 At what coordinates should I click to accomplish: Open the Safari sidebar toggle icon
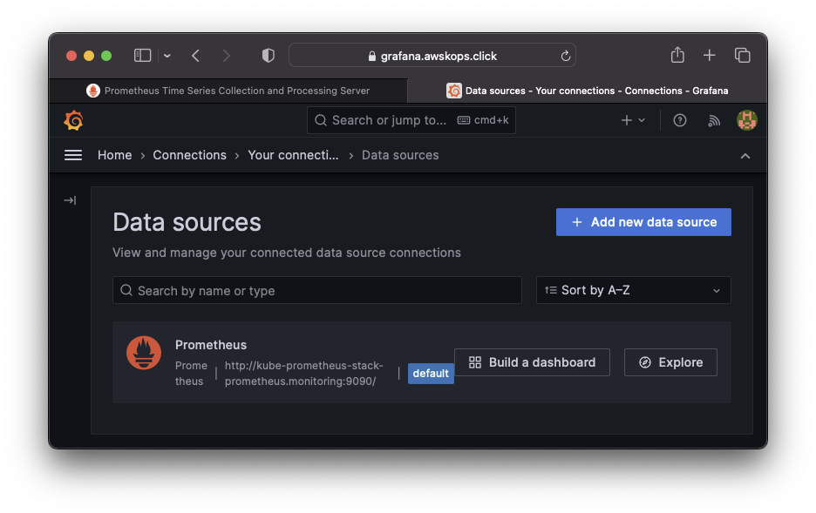(x=142, y=56)
